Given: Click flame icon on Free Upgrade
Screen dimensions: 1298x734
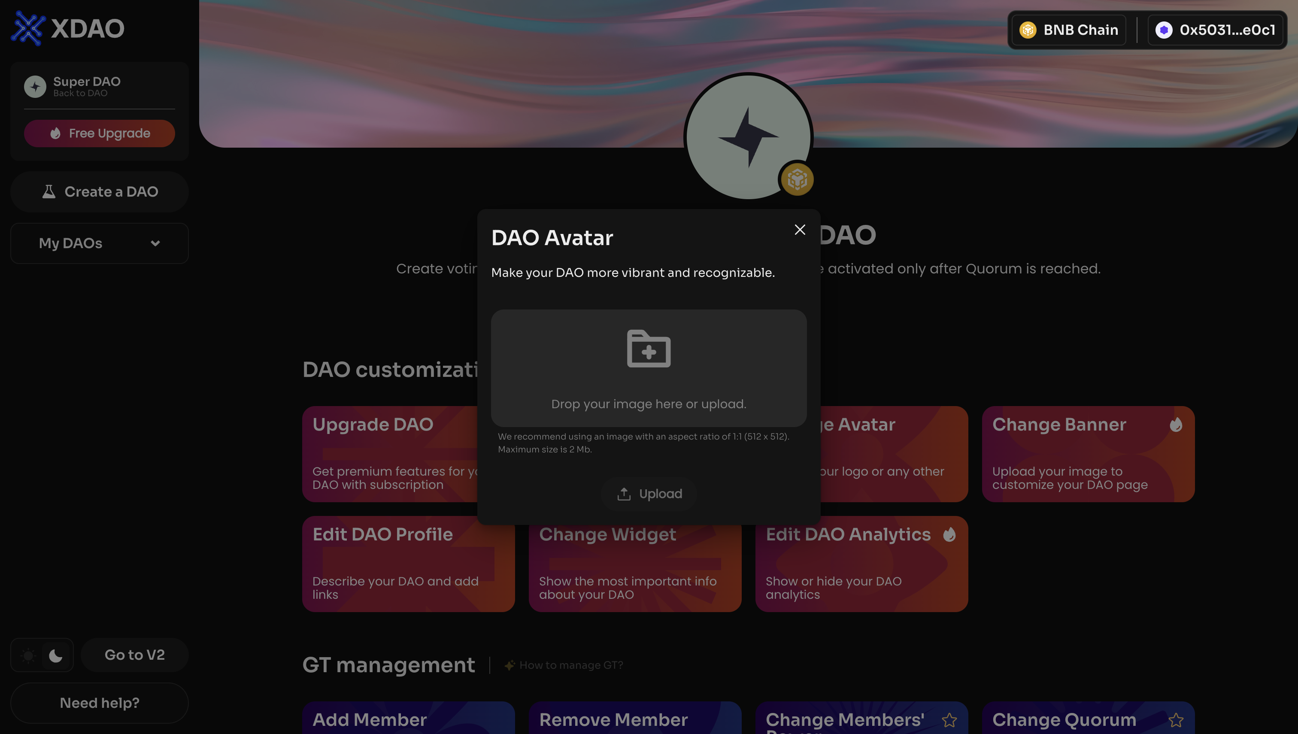Looking at the screenshot, I should point(55,133).
